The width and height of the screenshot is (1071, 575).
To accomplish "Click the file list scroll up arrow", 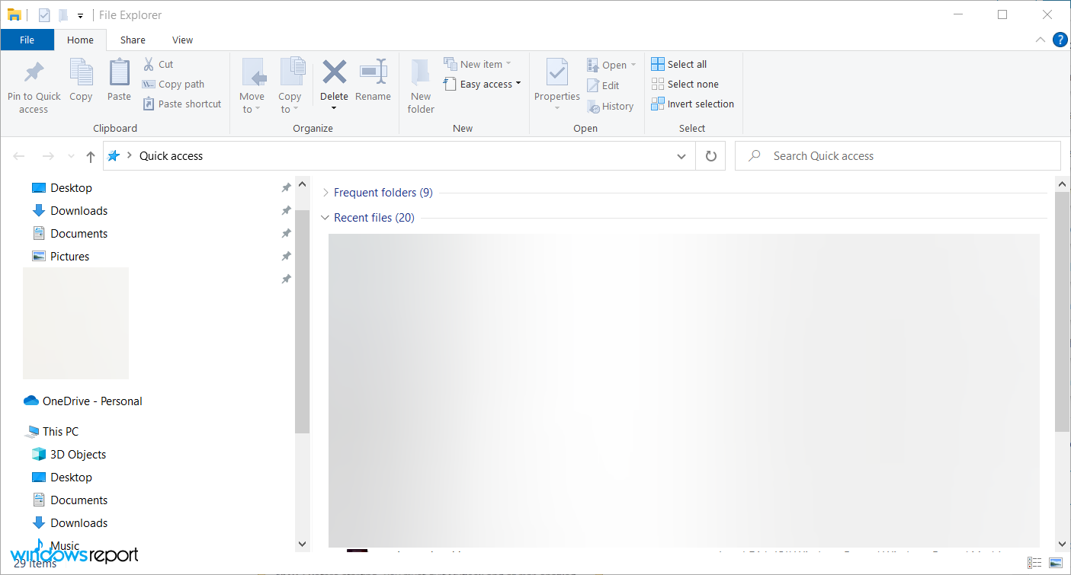I will (x=1063, y=184).
